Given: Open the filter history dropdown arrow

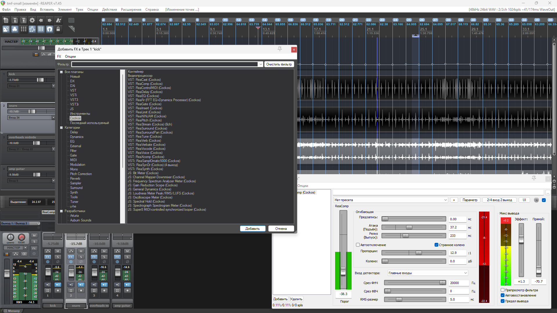Looking at the screenshot, I should coord(261,64).
